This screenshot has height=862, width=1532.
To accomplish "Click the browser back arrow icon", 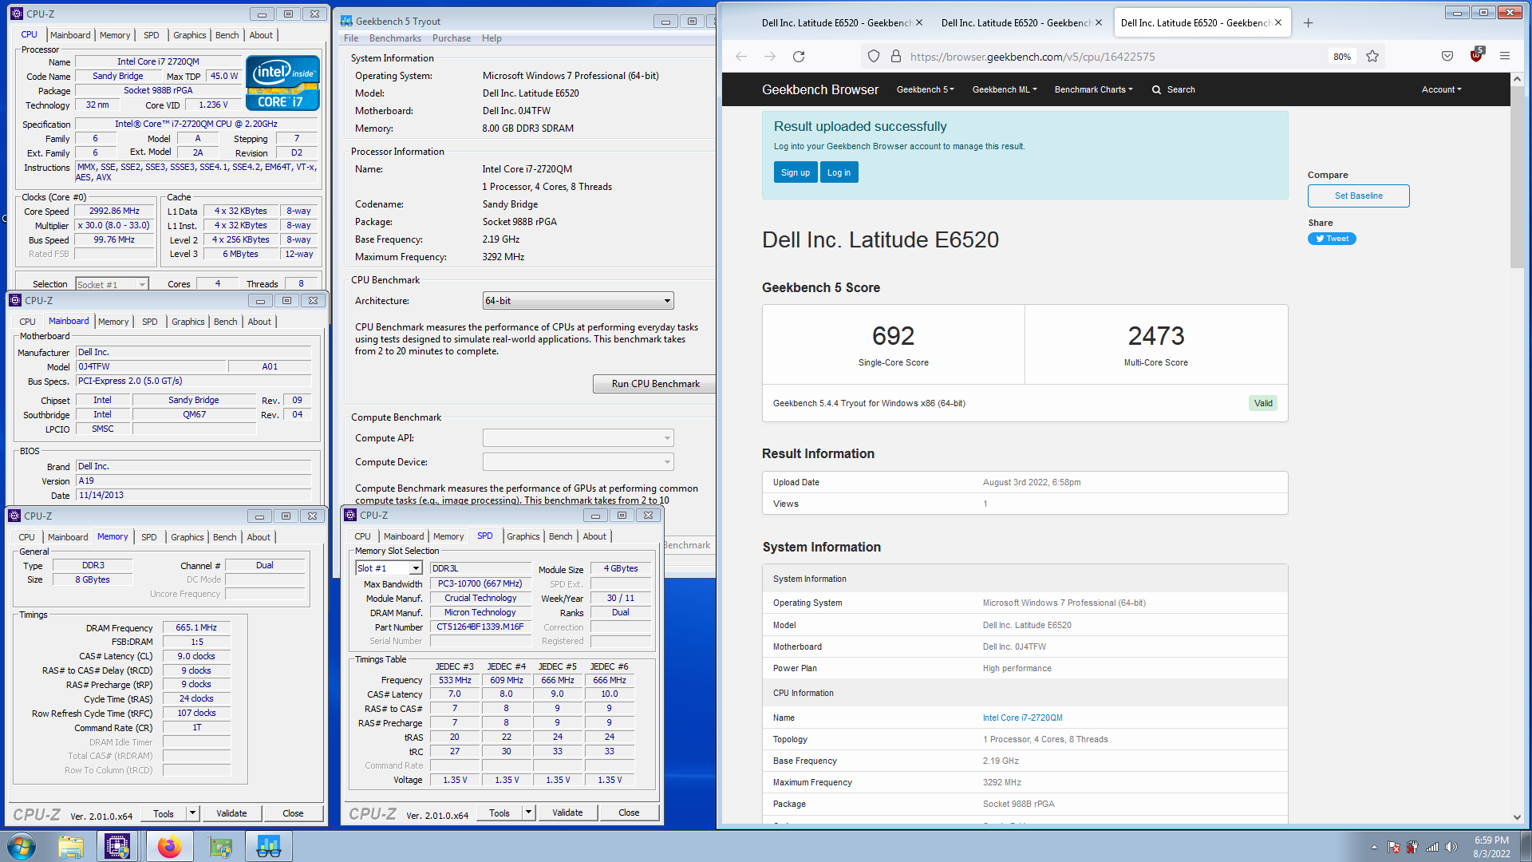I will pos(741,57).
